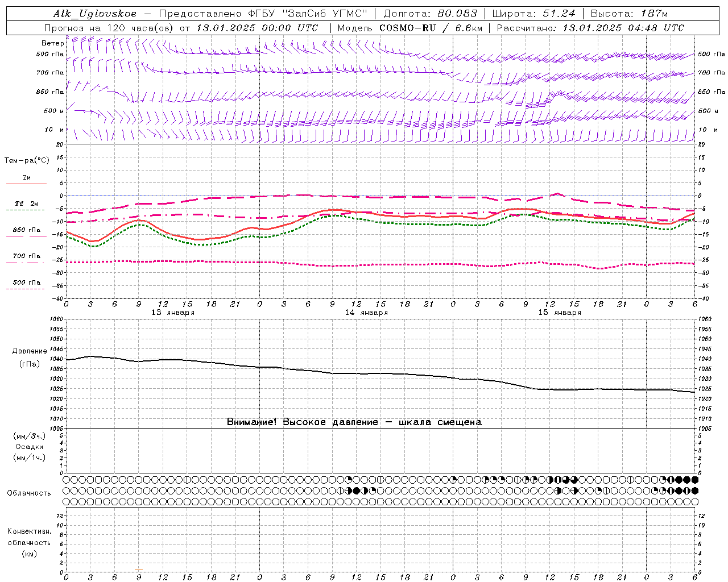
Task: Click the Ветер panel label
Action: click(52, 43)
